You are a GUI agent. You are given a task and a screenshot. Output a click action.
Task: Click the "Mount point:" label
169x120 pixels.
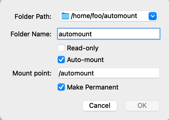[x=32, y=73]
